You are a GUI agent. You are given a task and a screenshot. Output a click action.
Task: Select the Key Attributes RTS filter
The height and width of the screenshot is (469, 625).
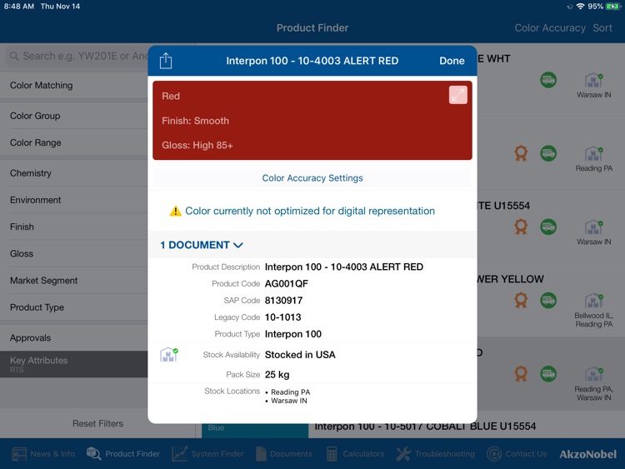tap(73, 364)
